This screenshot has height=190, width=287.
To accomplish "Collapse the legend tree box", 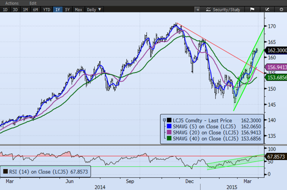I will pyautogui.click(x=164, y=120).
